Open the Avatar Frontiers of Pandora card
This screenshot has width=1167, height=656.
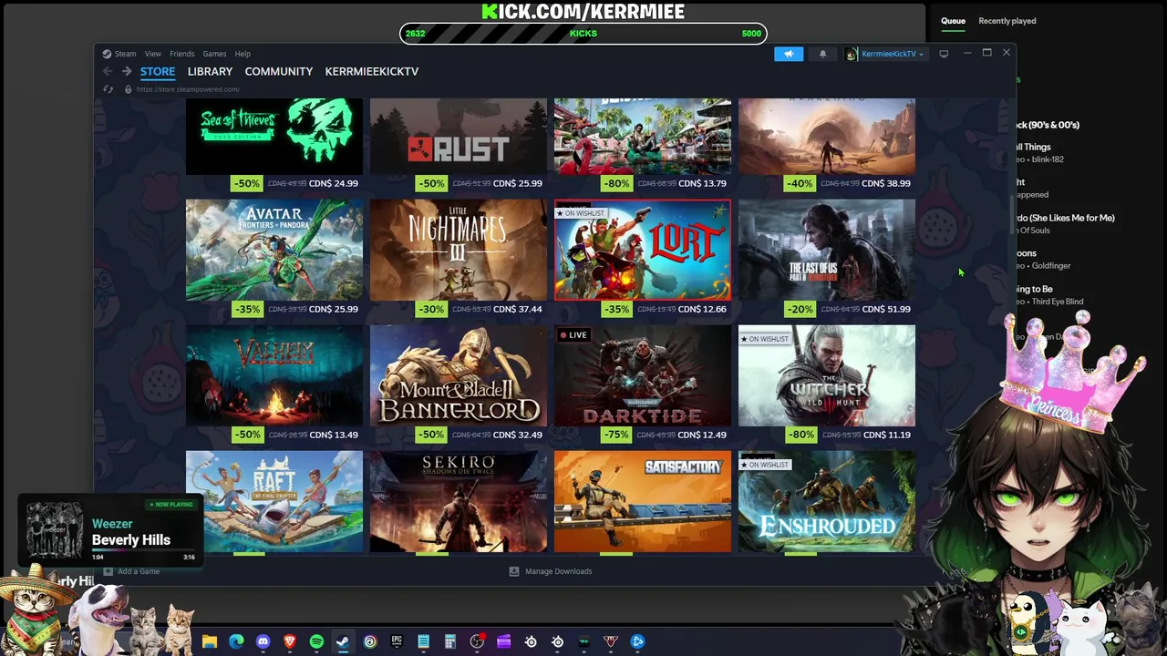274,251
